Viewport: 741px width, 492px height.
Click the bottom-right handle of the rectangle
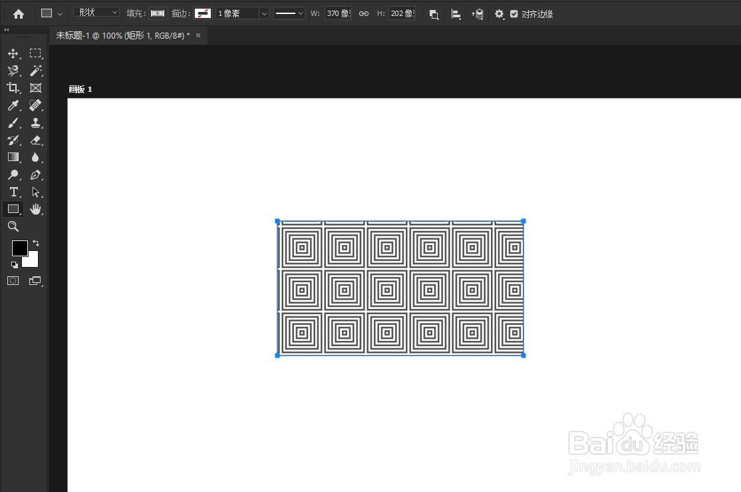523,356
